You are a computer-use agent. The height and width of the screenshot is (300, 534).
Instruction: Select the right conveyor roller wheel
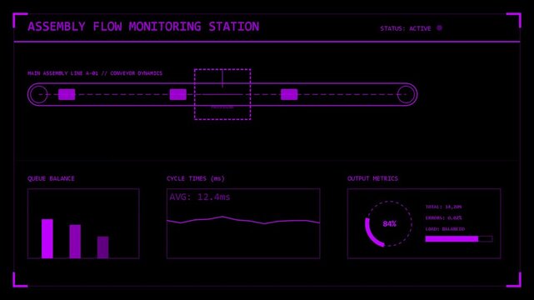coord(406,94)
